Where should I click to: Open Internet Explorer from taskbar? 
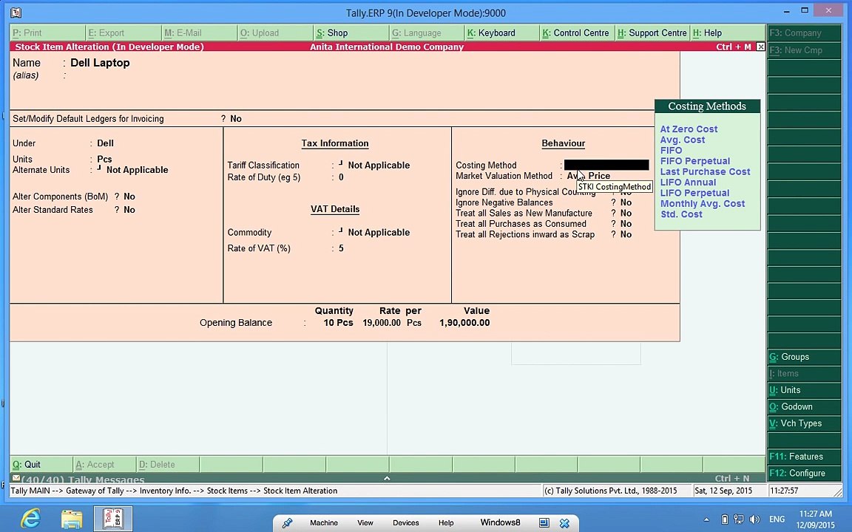tap(30, 519)
